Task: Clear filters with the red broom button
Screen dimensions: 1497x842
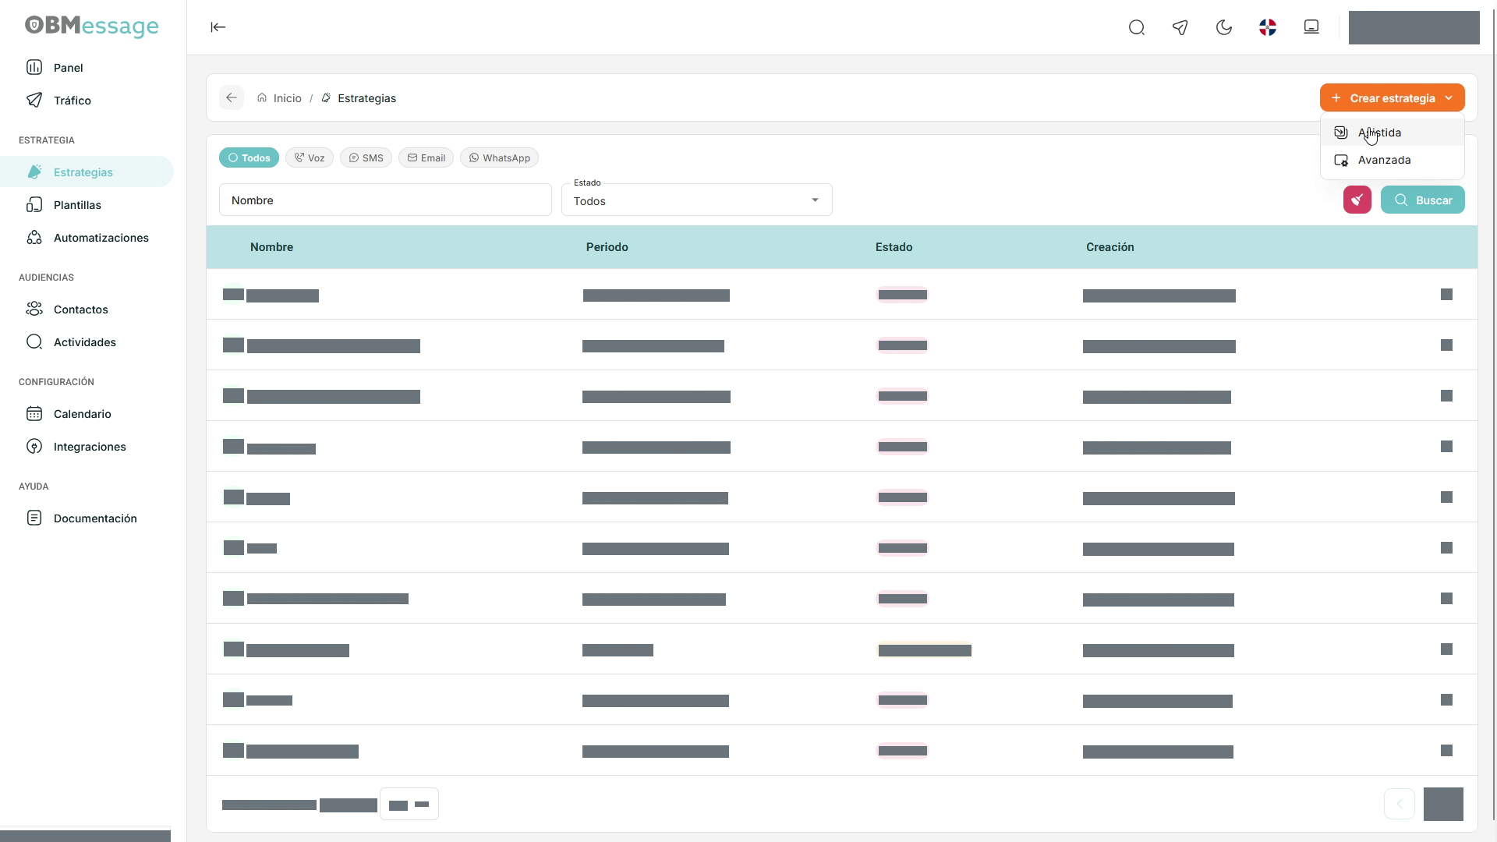Action: click(1357, 200)
